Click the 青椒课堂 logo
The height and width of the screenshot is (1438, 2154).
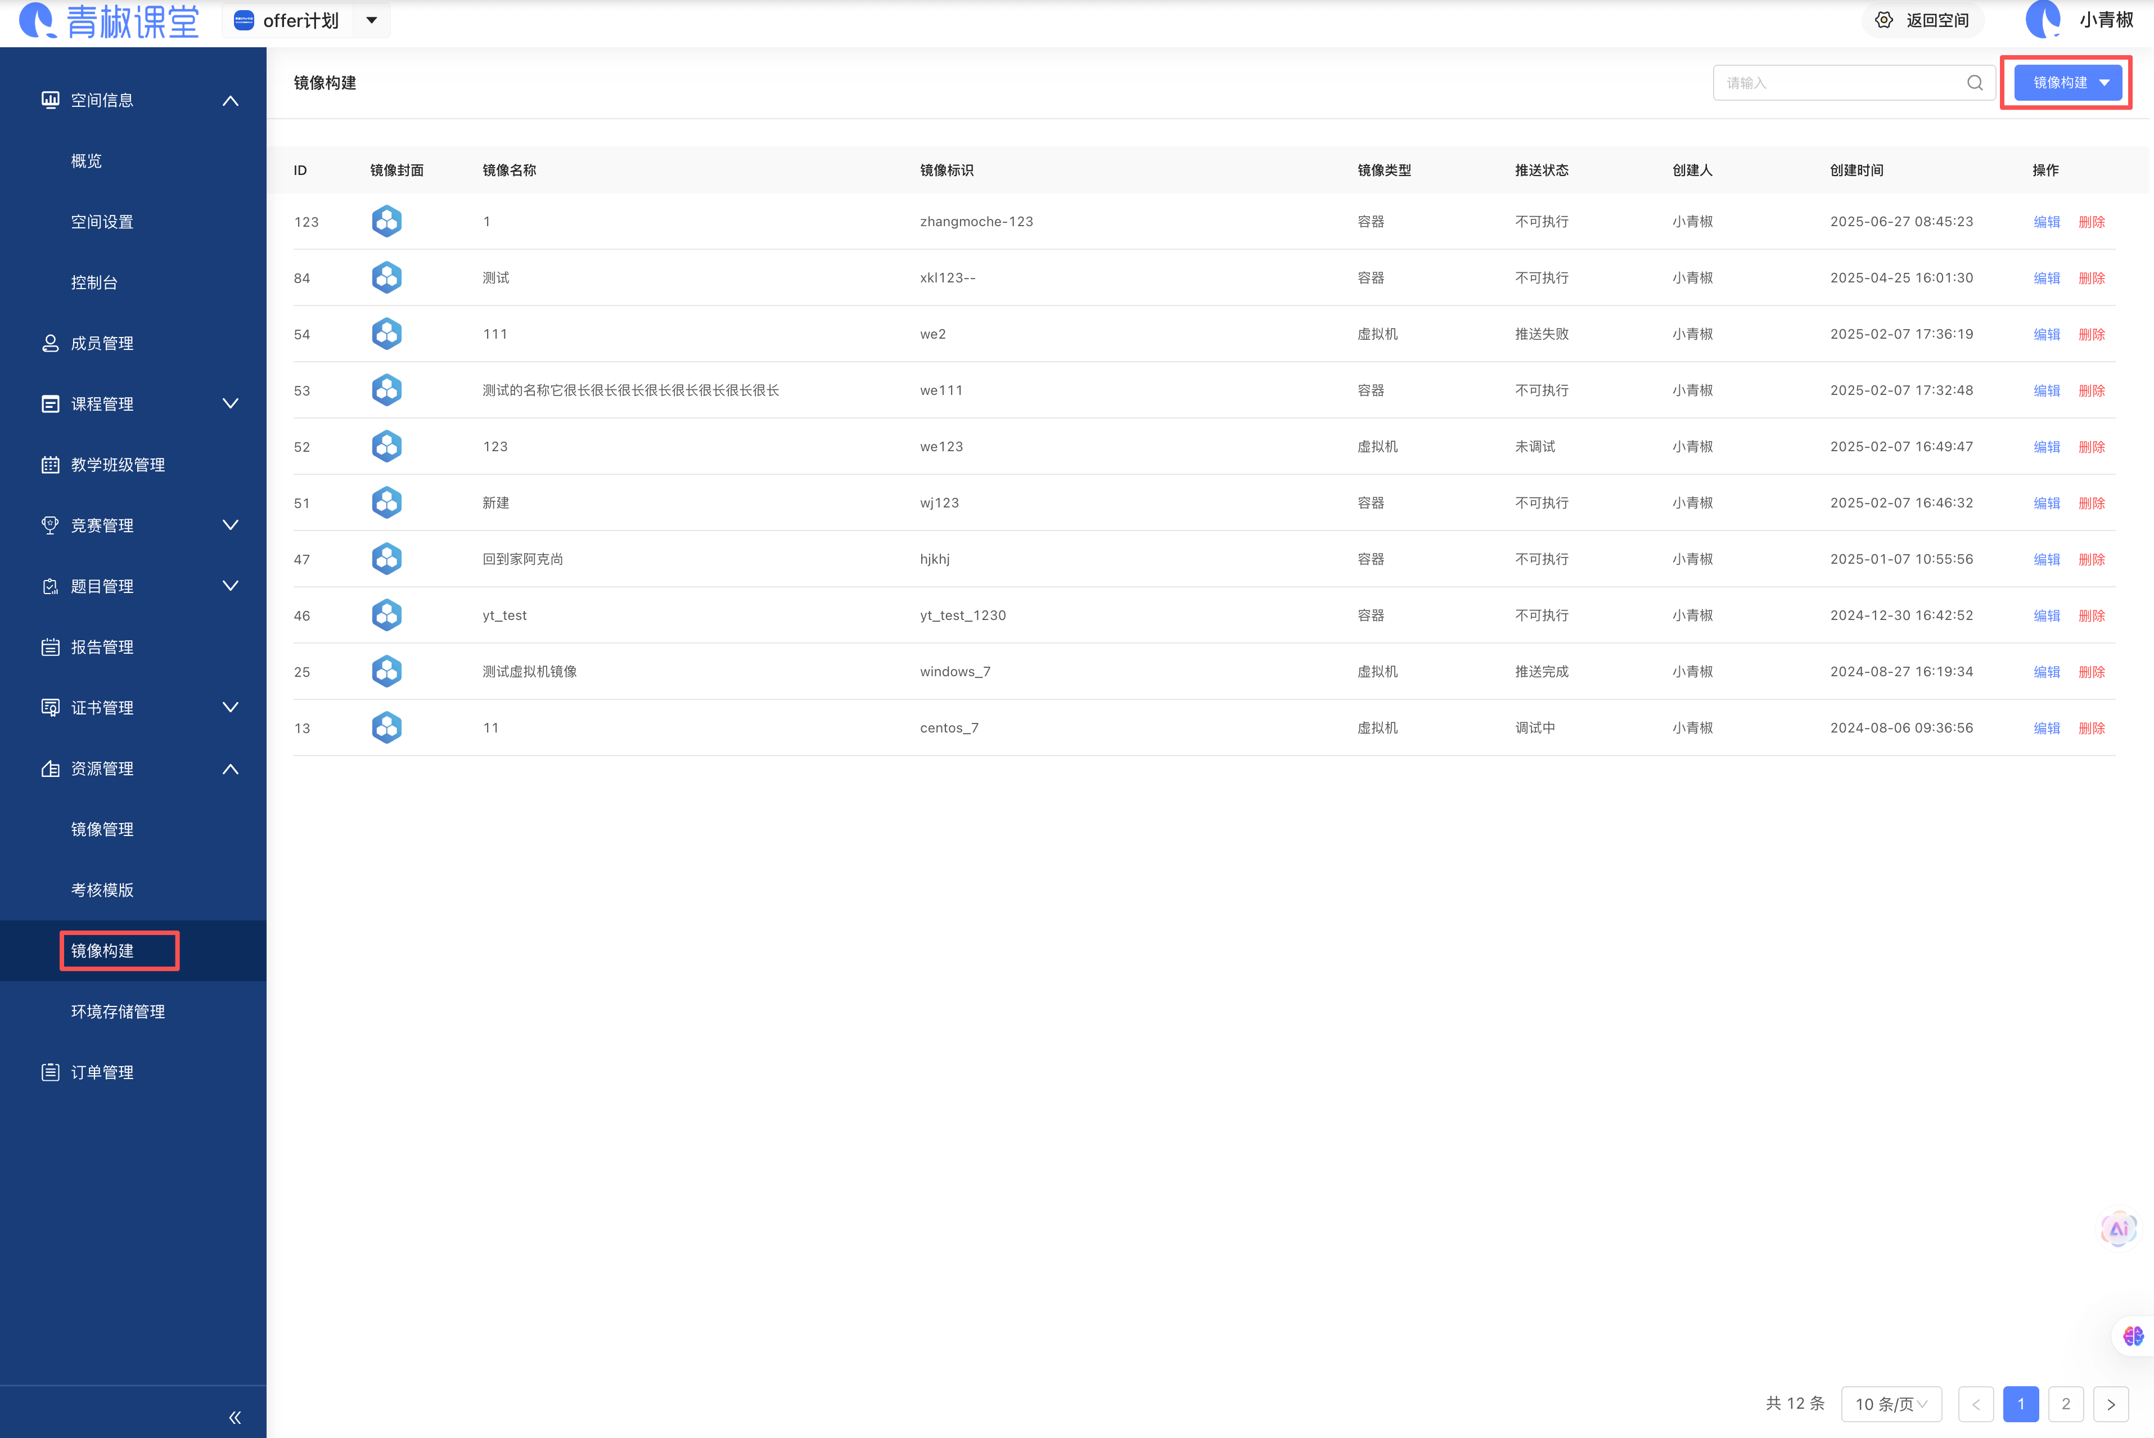pos(109,20)
